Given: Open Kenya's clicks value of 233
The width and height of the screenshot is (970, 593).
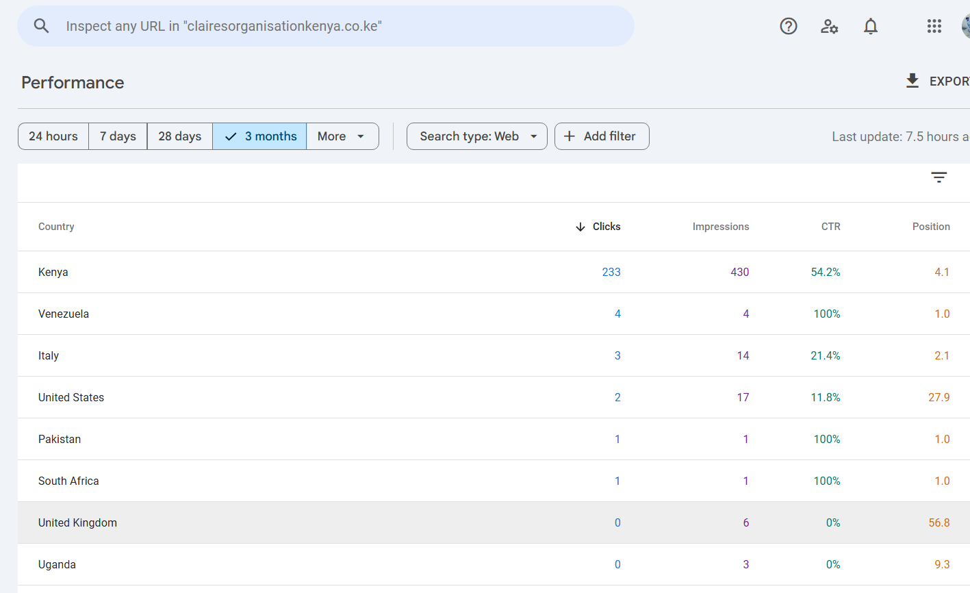Looking at the screenshot, I should tap(611, 272).
